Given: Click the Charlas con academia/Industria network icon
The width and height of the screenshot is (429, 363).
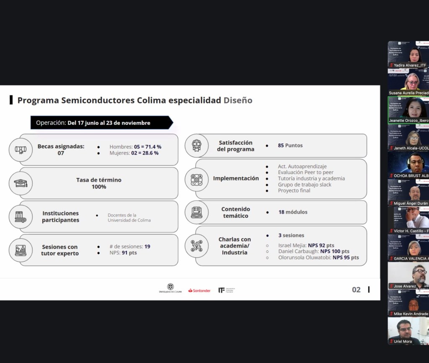Looking at the screenshot, I should (196, 246).
